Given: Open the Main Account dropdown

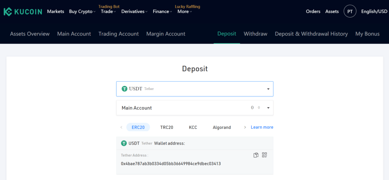Looking at the screenshot, I should click(x=195, y=108).
